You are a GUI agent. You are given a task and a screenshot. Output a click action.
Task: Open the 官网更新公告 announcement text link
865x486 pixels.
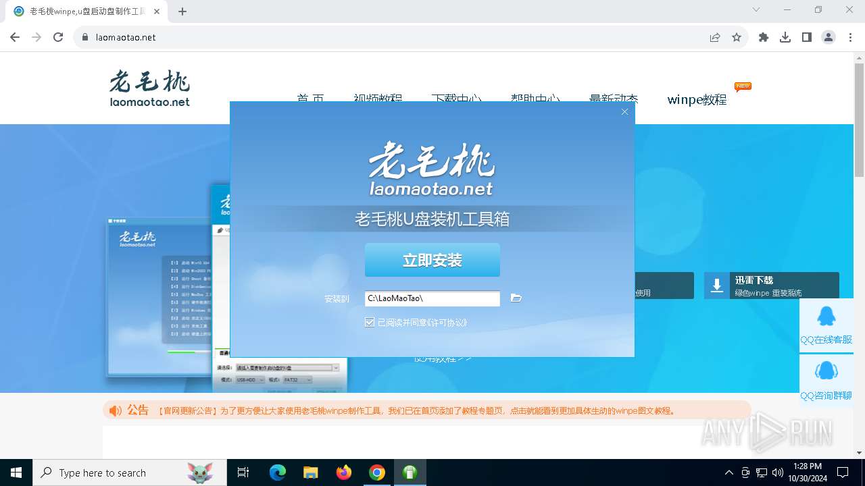pos(416,410)
